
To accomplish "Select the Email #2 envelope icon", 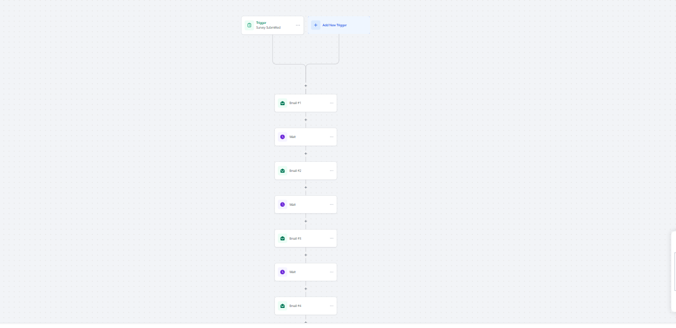I will (283, 171).
